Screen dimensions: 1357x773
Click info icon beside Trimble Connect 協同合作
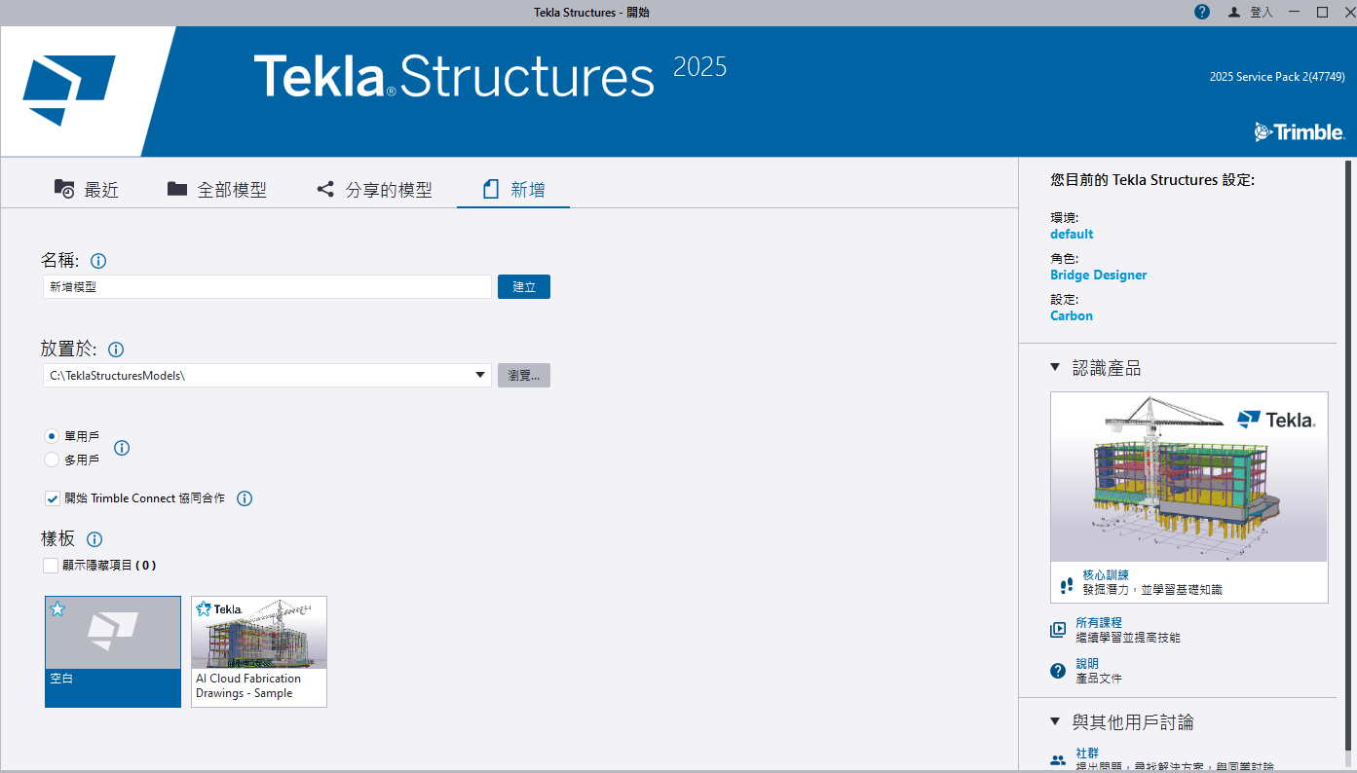[245, 498]
